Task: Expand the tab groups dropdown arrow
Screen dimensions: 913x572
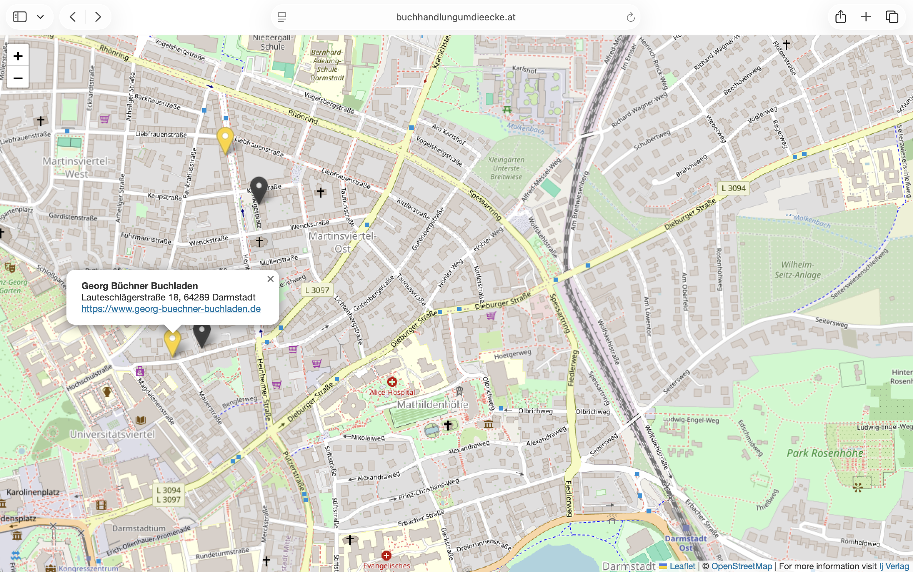Action: [x=40, y=17]
